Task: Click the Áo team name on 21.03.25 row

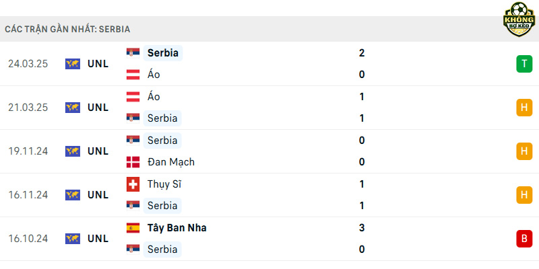Action: coord(154,96)
